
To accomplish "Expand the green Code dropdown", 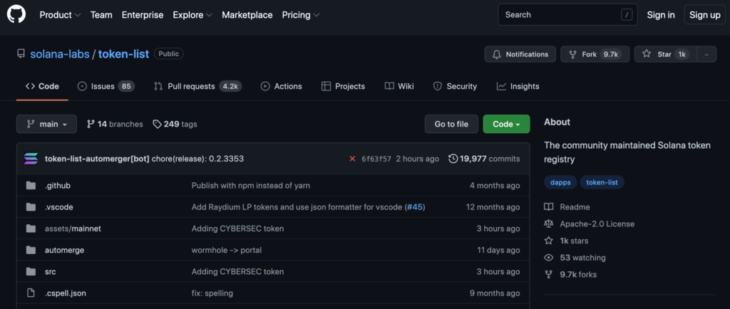I will (x=506, y=124).
